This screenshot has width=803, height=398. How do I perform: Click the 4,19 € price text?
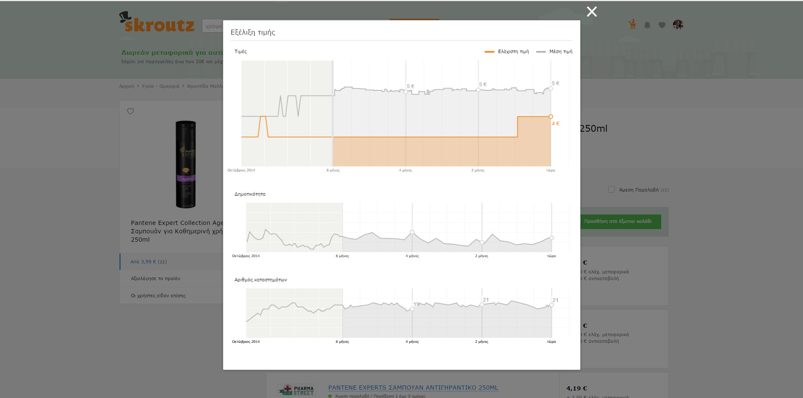pyautogui.click(x=577, y=388)
